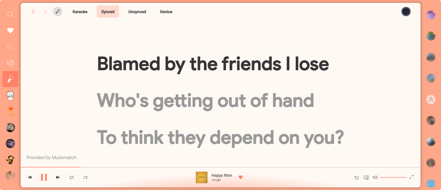Open the Reddit app in sidebar
Image resolution: width=441 pixels, height=190 pixels.
pyautogui.click(x=10, y=63)
